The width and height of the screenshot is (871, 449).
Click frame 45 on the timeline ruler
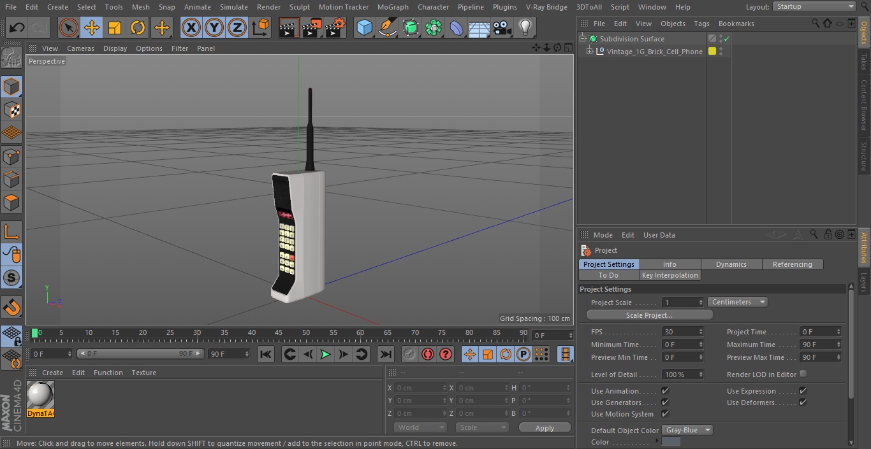pyautogui.click(x=279, y=333)
